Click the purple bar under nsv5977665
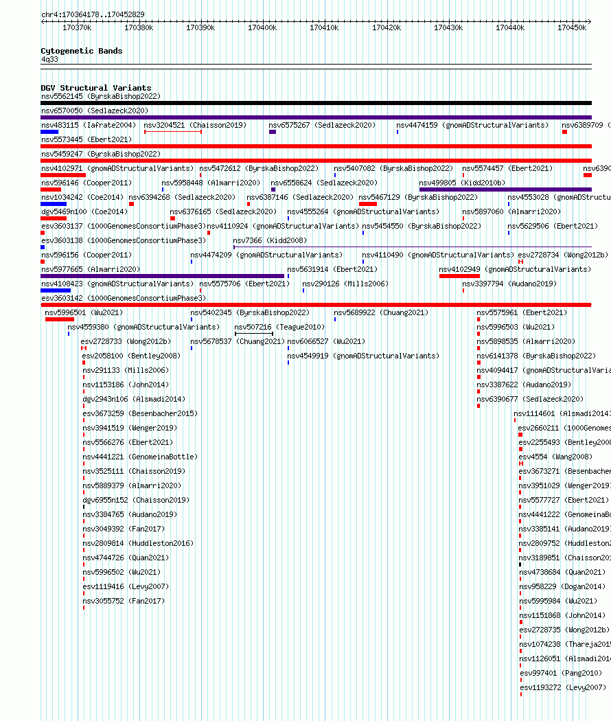 tap(162, 276)
